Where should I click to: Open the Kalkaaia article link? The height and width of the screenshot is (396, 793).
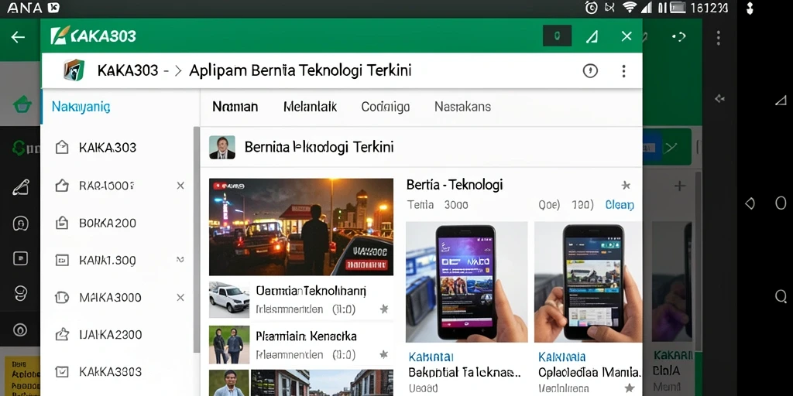click(x=562, y=357)
